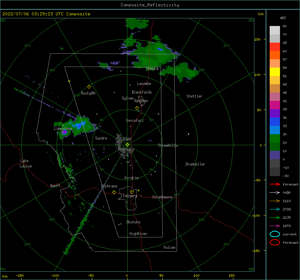
Task: Click the Vulcan label
Action: click(170, 247)
